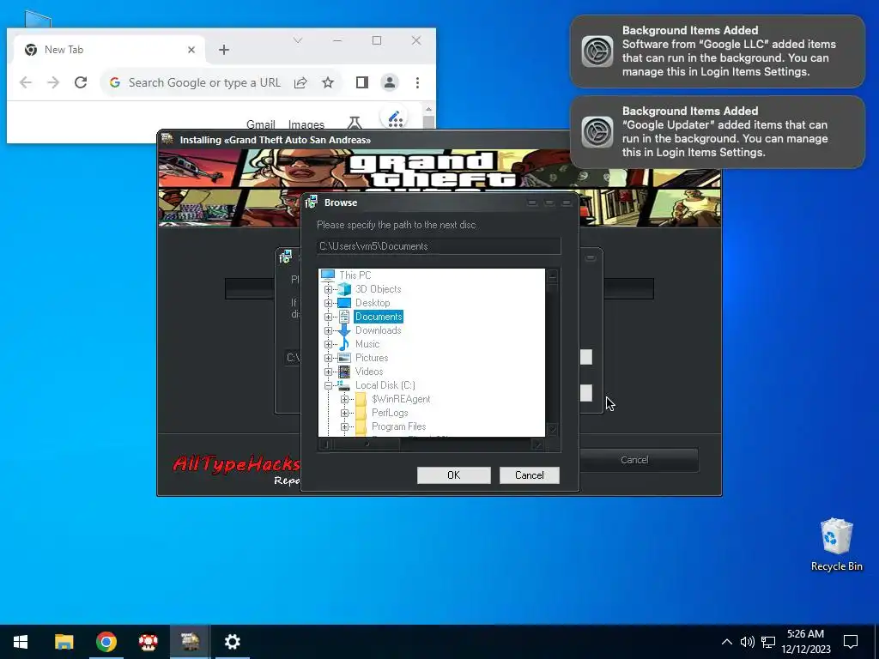Viewport: 879px width, 659px height.
Task: Select the PerfLogs folder
Action: coord(391,413)
